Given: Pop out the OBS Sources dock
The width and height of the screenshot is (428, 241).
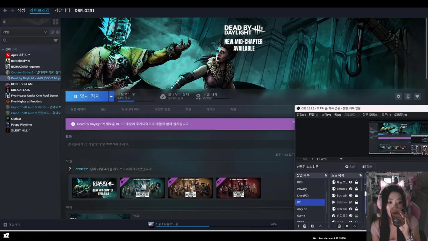Looking at the screenshot, I should [360, 175].
